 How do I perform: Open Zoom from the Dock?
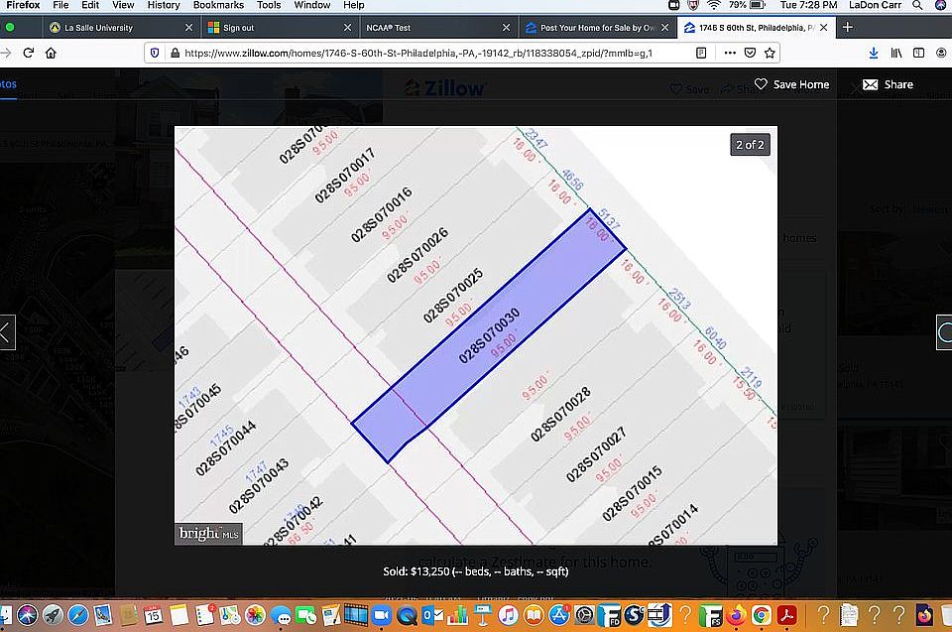pos(381,615)
